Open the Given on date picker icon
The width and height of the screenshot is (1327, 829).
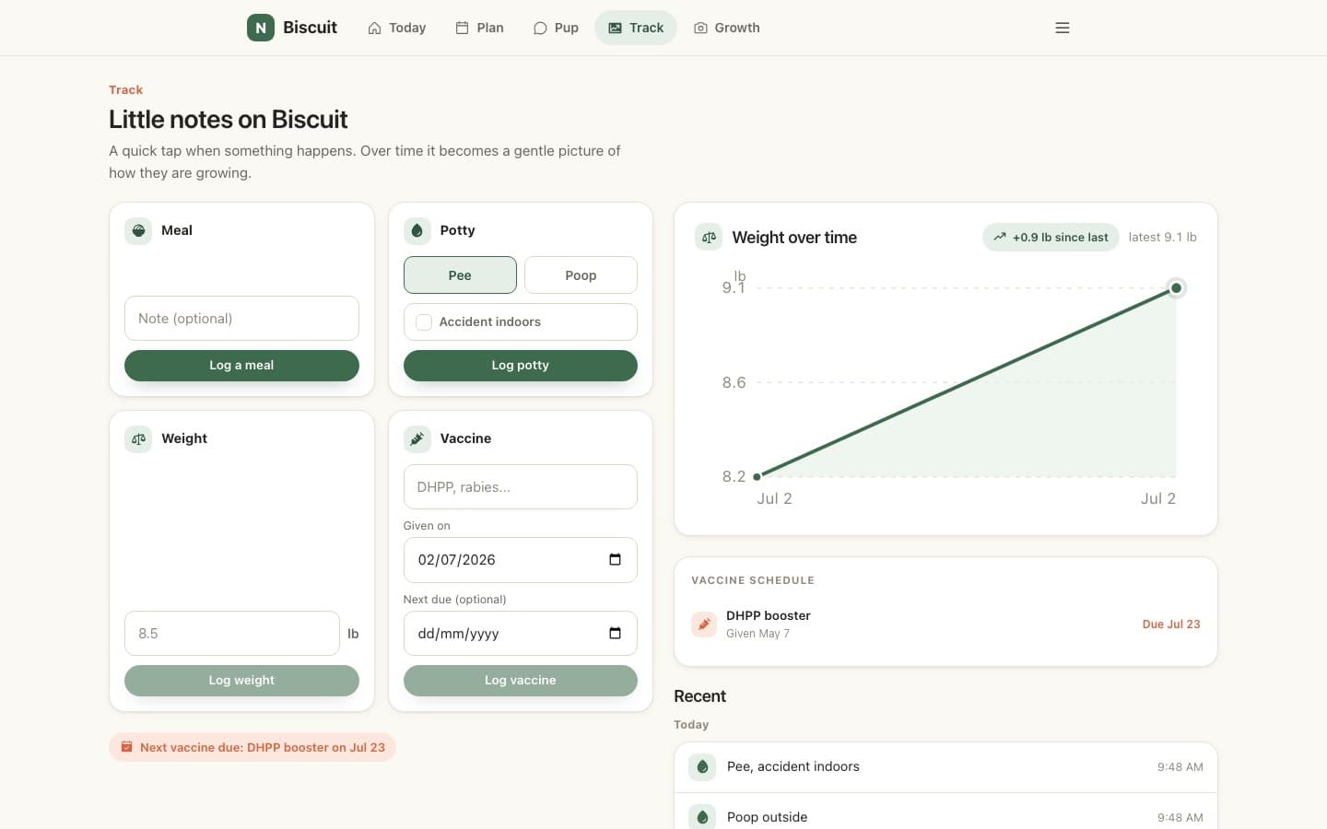pyautogui.click(x=615, y=559)
